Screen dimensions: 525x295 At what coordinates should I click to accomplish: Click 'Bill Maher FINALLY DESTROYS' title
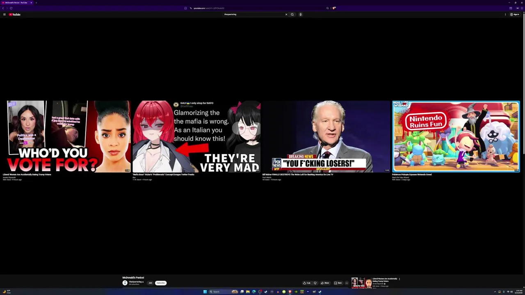(x=298, y=175)
